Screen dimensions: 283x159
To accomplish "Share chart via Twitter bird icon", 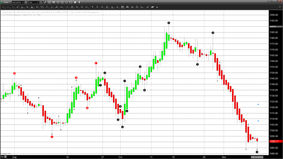I will click(x=75, y=2).
